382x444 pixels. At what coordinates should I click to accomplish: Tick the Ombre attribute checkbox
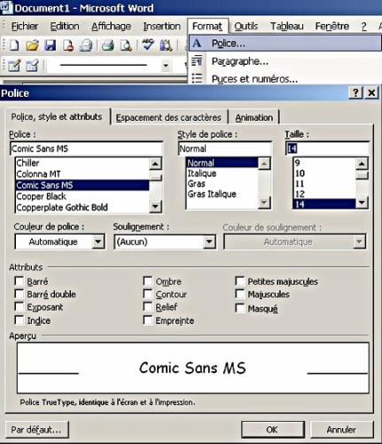(148, 281)
